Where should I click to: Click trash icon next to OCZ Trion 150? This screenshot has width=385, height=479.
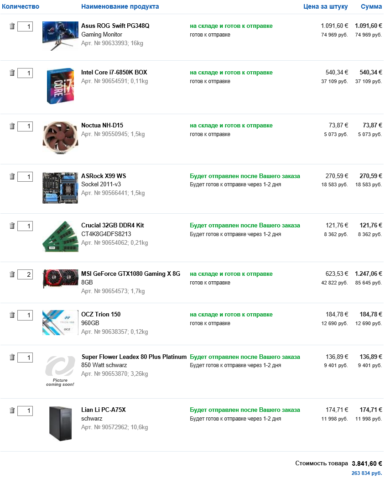pos(12,315)
